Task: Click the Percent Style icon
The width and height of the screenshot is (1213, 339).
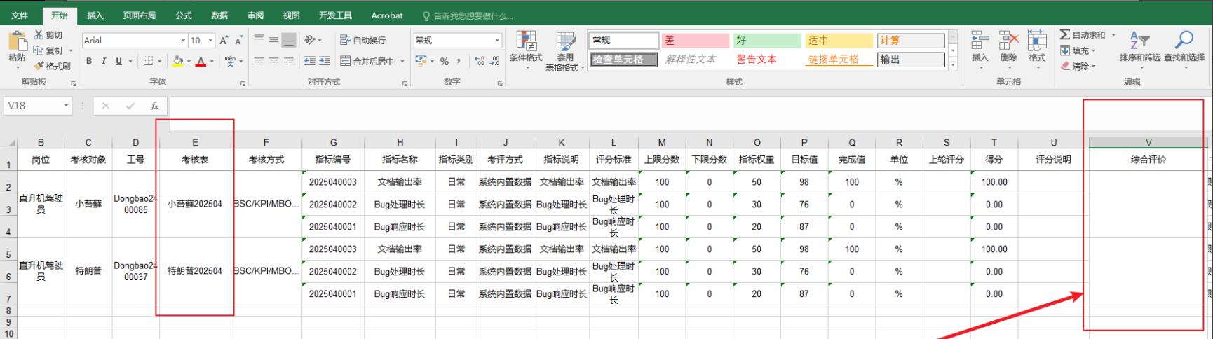Action: (444, 62)
